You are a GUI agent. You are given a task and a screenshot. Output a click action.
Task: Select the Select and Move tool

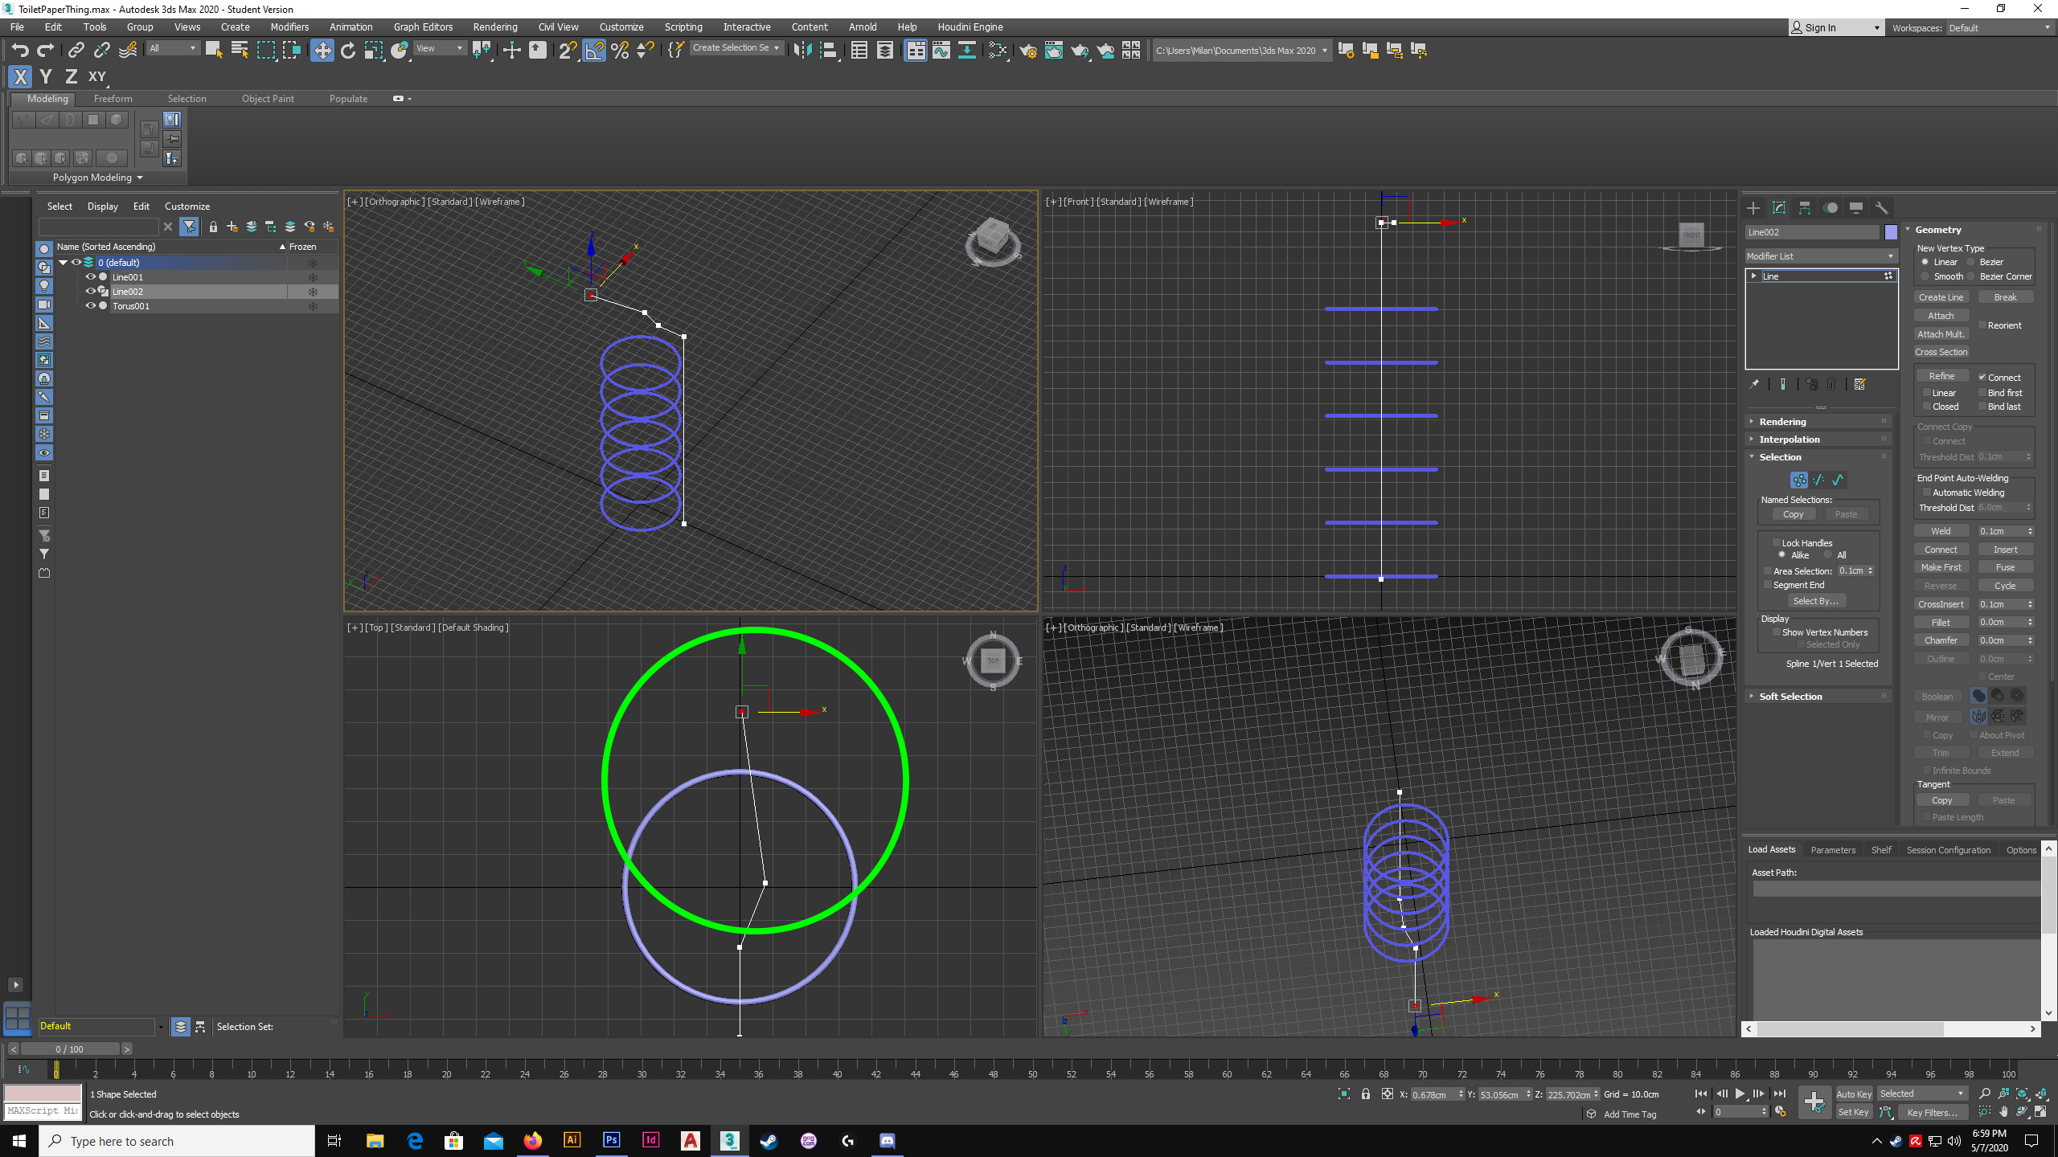pyautogui.click(x=322, y=50)
